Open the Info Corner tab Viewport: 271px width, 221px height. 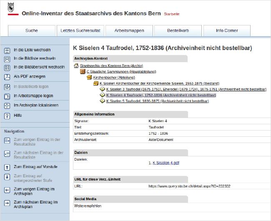click(x=227, y=31)
